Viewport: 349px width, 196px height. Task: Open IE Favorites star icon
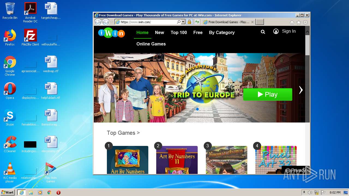(x=299, y=22)
